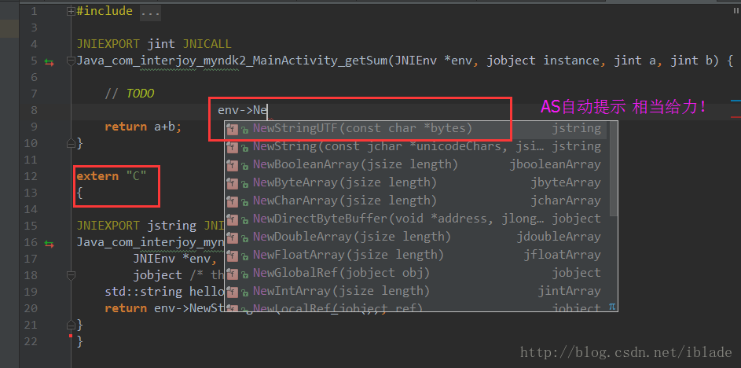Collapse the fold marker on line 18
The height and width of the screenshot is (368, 741).
click(x=72, y=275)
